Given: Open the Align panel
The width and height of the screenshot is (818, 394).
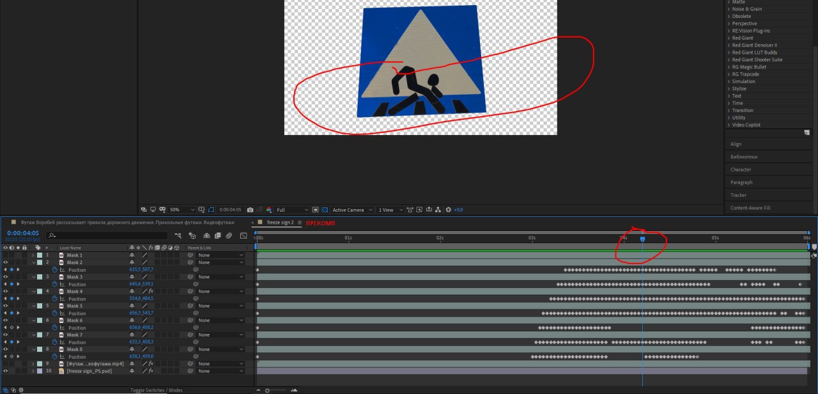Looking at the screenshot, I should coord(736,144).
